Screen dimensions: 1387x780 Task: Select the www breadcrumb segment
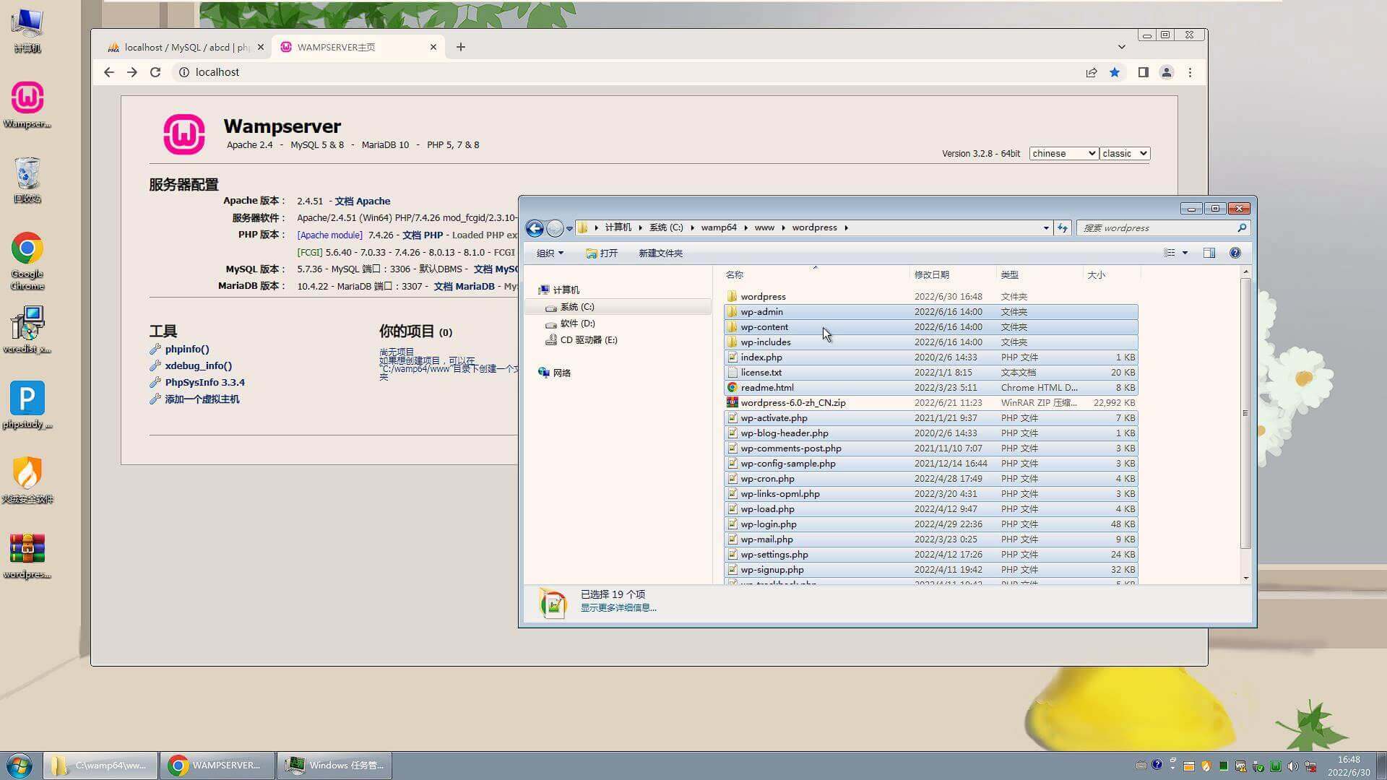tap(764, 227)
